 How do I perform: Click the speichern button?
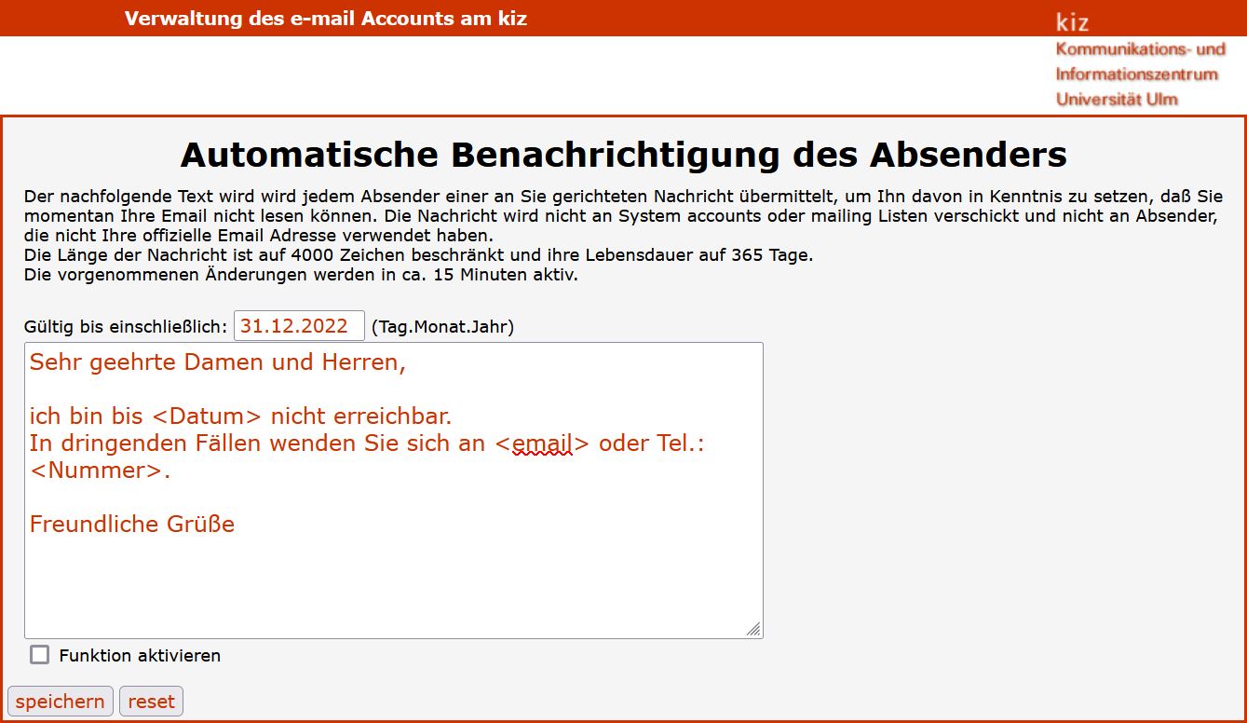point(60,702)
